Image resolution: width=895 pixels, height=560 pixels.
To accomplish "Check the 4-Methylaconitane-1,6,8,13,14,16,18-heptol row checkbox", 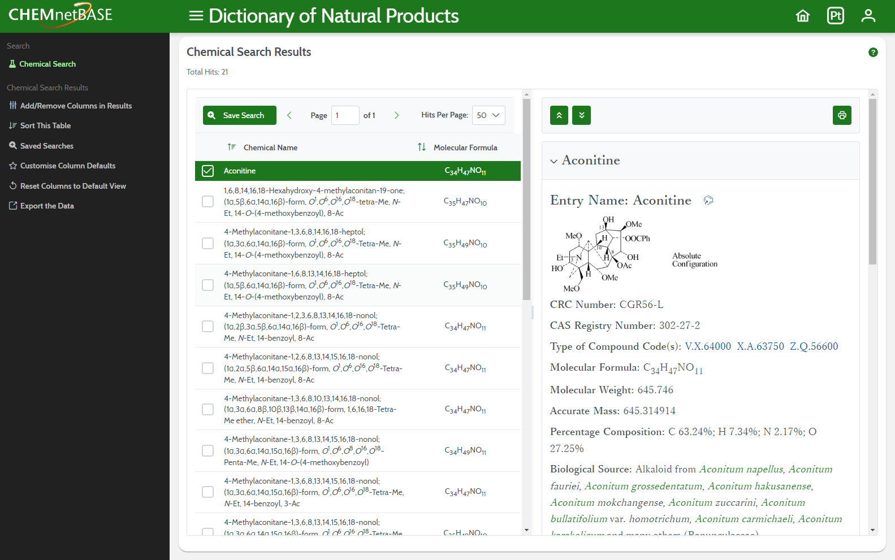I will (208, 285).
